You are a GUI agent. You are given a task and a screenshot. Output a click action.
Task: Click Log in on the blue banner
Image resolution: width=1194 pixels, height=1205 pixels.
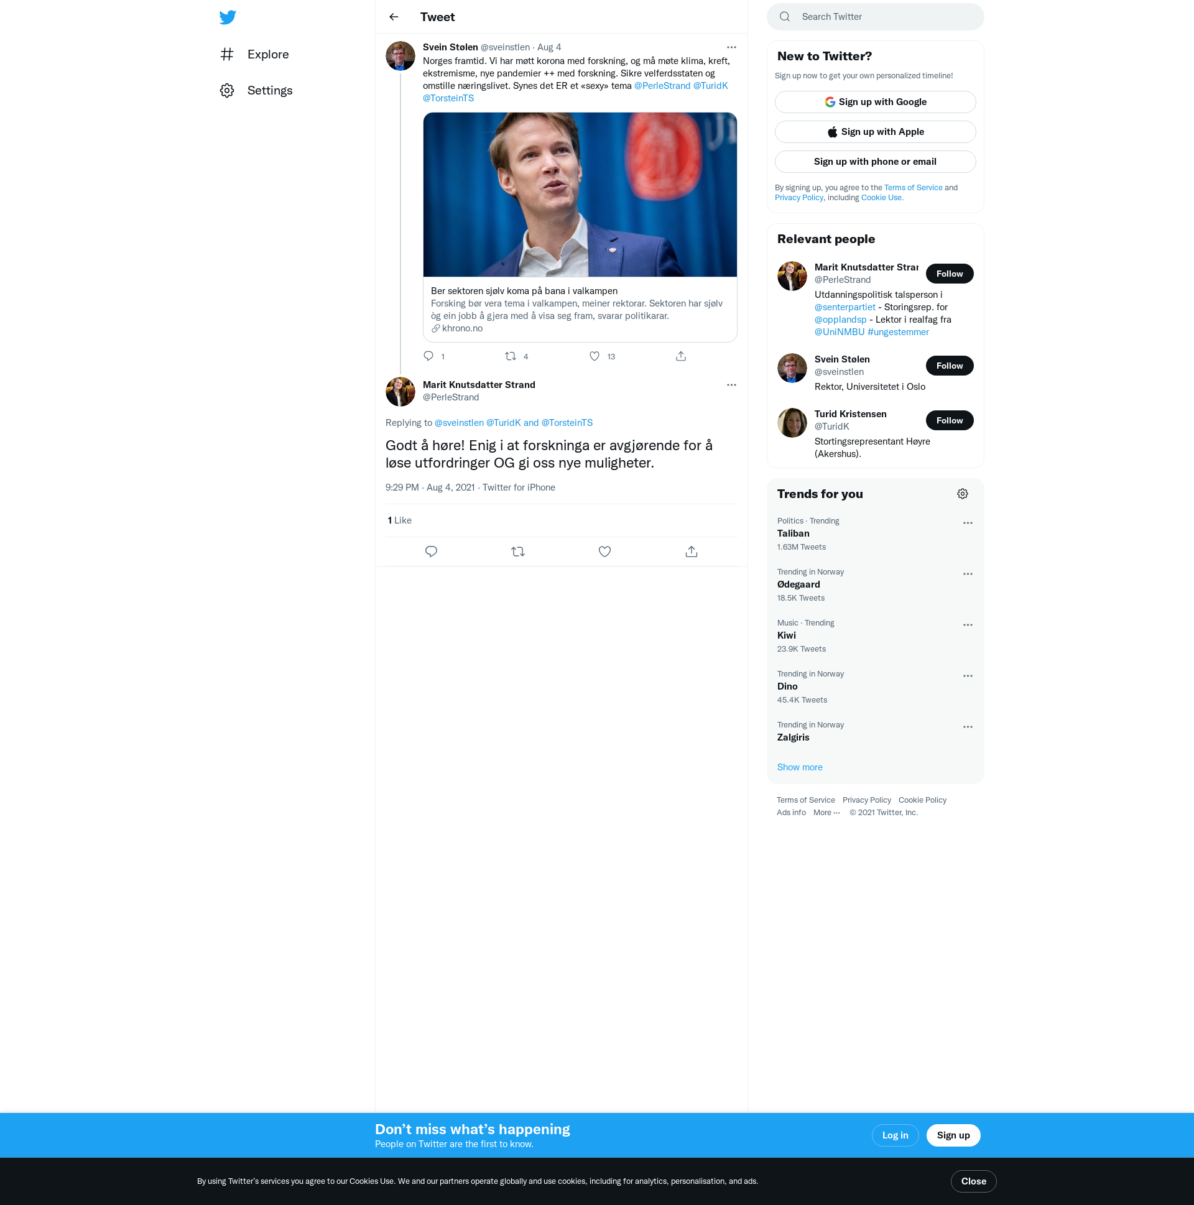894,1135
